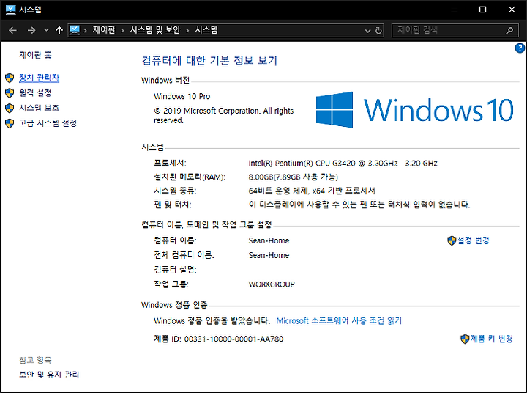Image resolution: width=527 pixels, height=393 pixels.
Task: Select 시스템 및 보안 breadcrumb item
Action: tap(155, 30)
